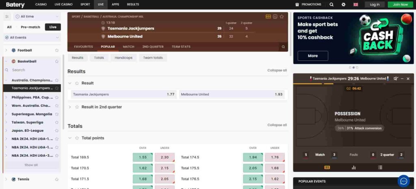Image resolution: width=416 pixels, height=189 pixels.
Task: Collapse the Total points market chevron
Action: pyautogui.click(x=70, y=138)
